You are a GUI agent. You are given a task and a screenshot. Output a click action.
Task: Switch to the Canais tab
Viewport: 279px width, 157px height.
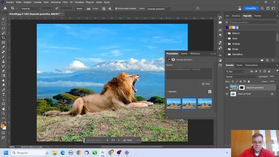pos(239,65)
